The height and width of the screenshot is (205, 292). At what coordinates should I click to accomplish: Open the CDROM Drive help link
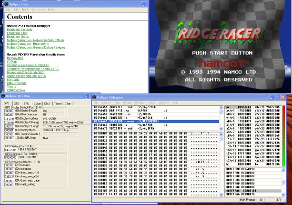tap(16, 90)
